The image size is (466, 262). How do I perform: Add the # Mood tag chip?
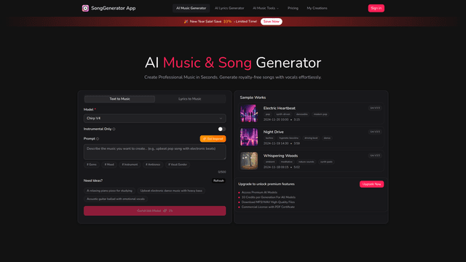tap(109, 164)
